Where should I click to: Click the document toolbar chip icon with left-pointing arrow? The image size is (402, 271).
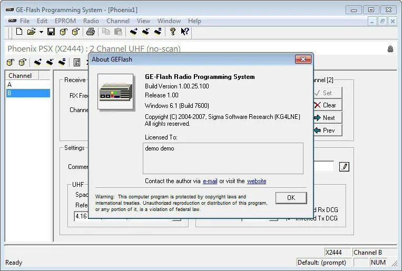tap(50, 62)
